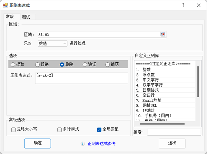Select '10. 手机号（国内）' in the regex library
207x154 pixels.
pos(165,116)
